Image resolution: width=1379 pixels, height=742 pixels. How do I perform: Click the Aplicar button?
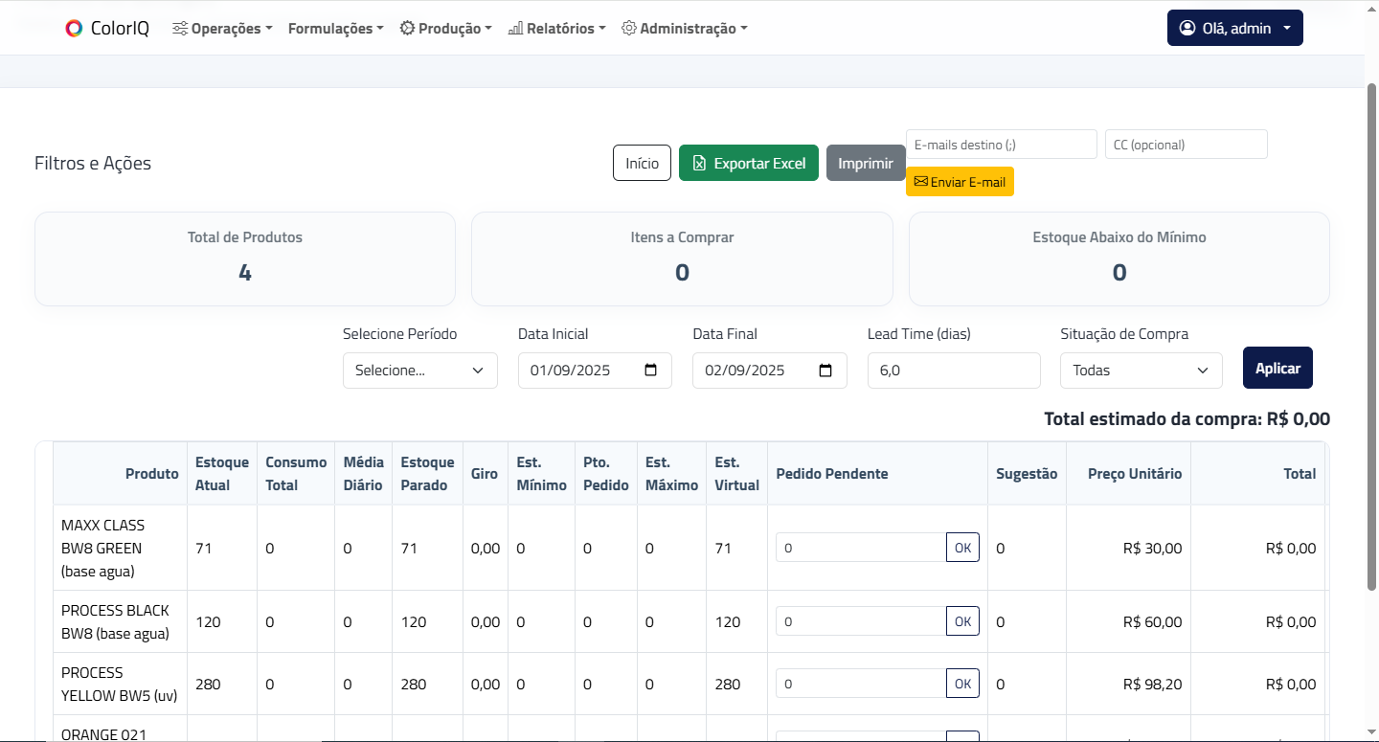[1277, 368]
